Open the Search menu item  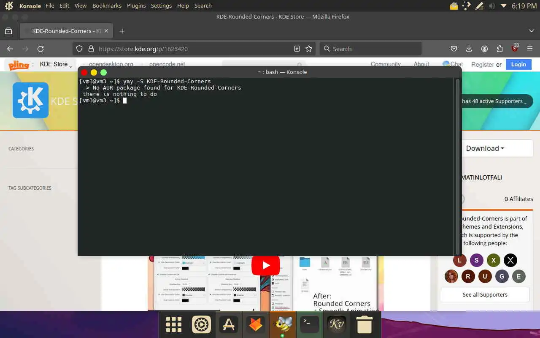click(203, 6)
